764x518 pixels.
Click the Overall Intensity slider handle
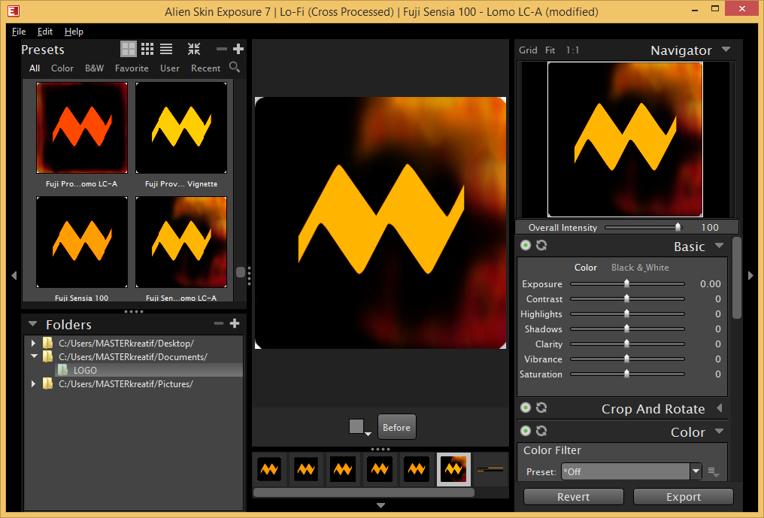pyautogui.click(x=678, y=227)
